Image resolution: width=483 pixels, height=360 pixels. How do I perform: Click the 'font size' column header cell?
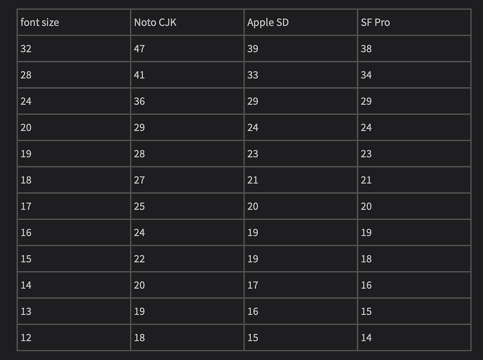pyautogui.click(x=74, y=22)
